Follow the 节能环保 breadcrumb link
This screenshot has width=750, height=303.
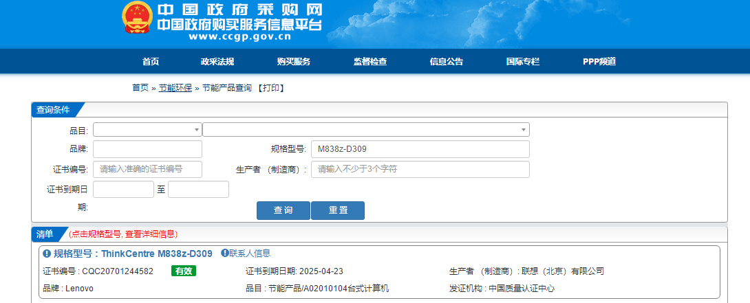pyautogui.click(x=175, y=88)
